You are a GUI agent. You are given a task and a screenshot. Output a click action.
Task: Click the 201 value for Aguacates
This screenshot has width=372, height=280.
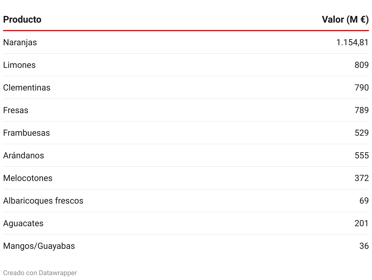362,223
